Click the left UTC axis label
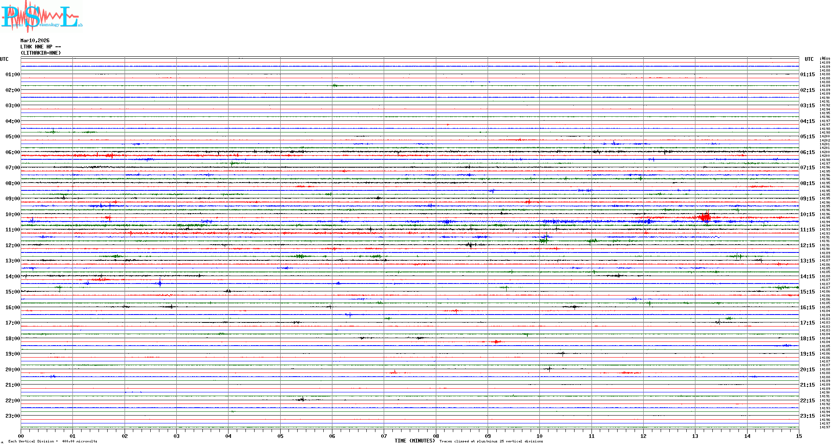The image size is (832, 447). (4, 59)
